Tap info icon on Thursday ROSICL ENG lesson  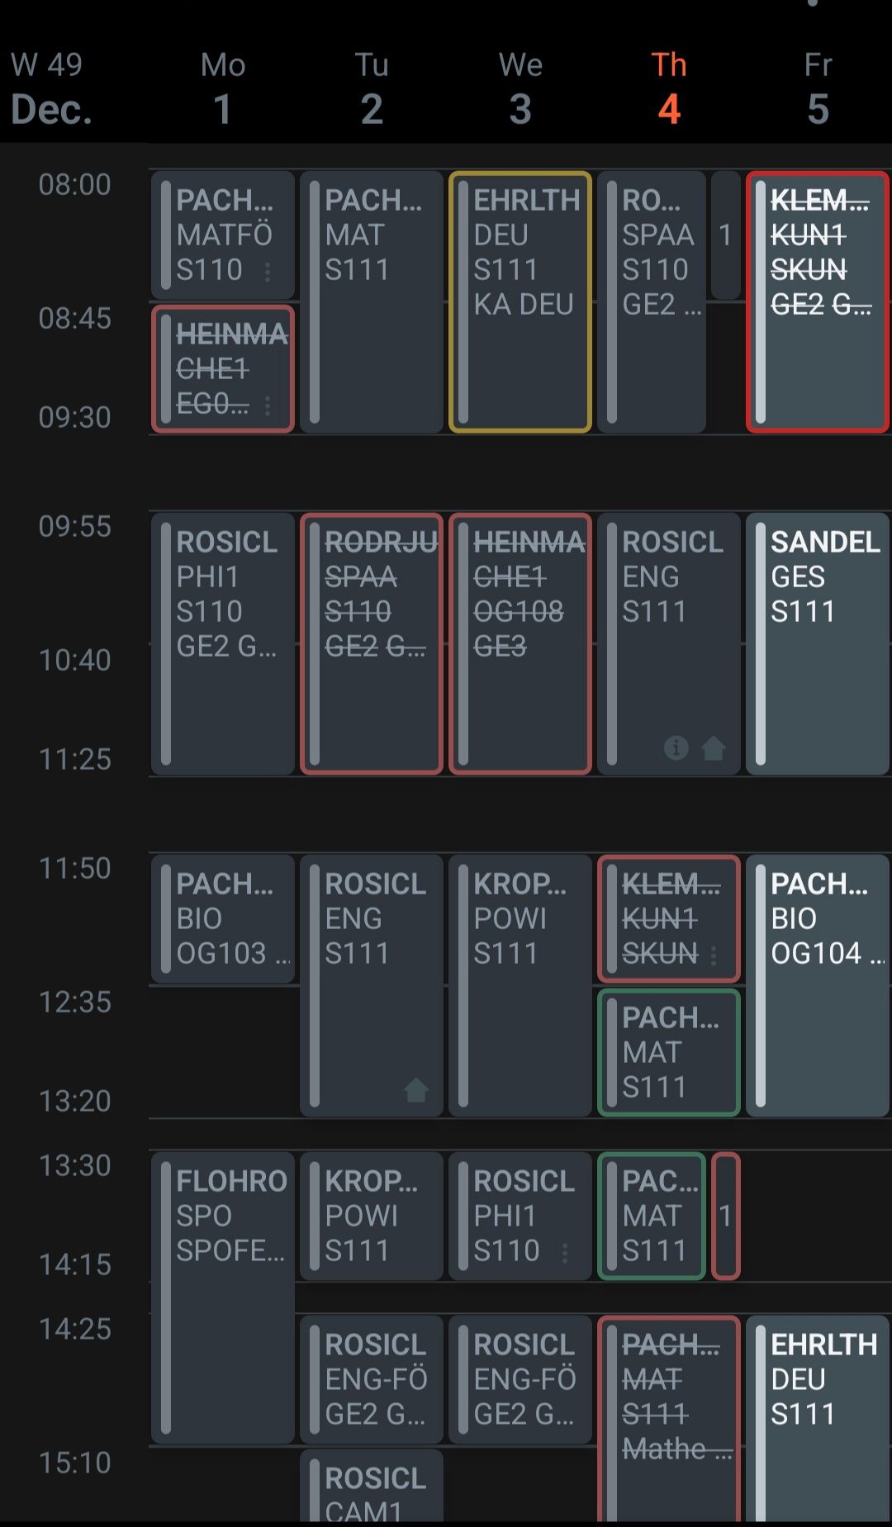point(676,747)
